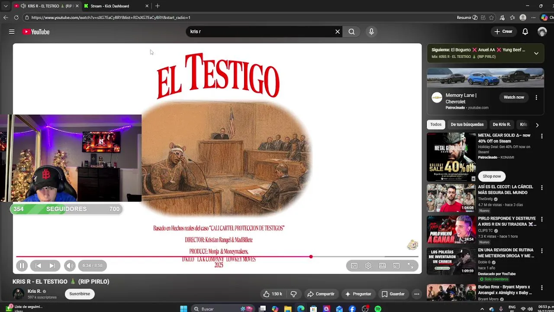Enter fullscreen mode

point(410,266)
